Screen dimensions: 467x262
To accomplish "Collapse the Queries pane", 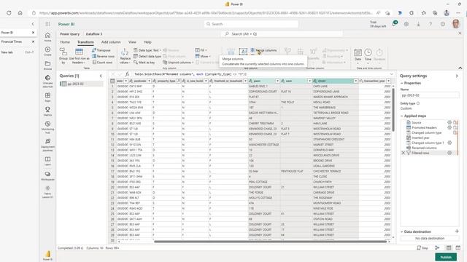I will point(101,76).
